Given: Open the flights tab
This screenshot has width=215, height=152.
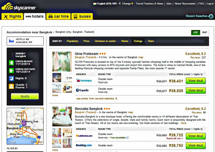Looking at the screenshot, I should 12,16.
